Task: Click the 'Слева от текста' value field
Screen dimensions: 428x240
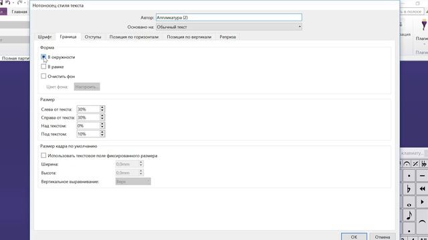Action: pyautogui.click(x=88, y=109)
